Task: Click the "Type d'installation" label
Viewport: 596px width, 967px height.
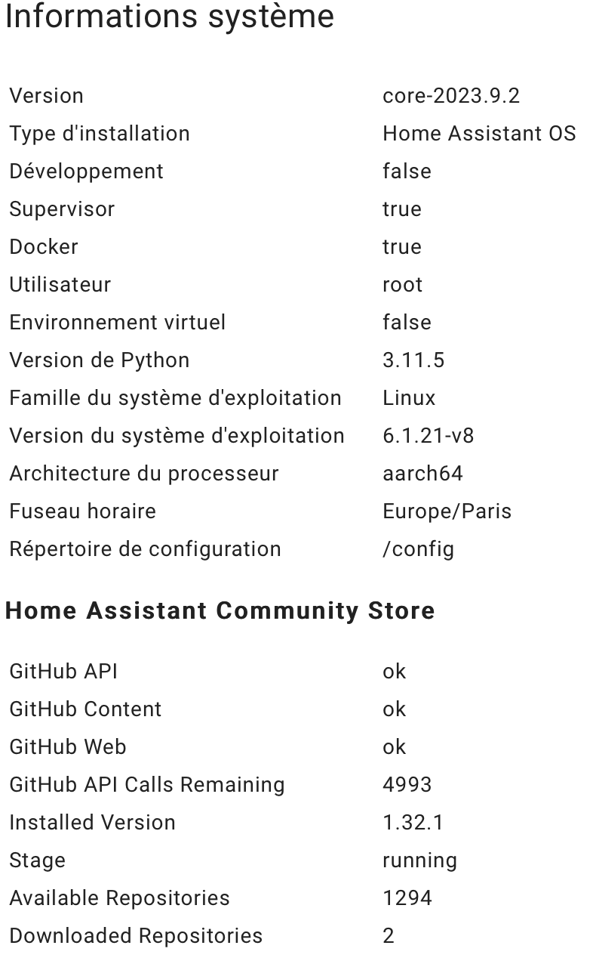Action: [x=100, y=134]
